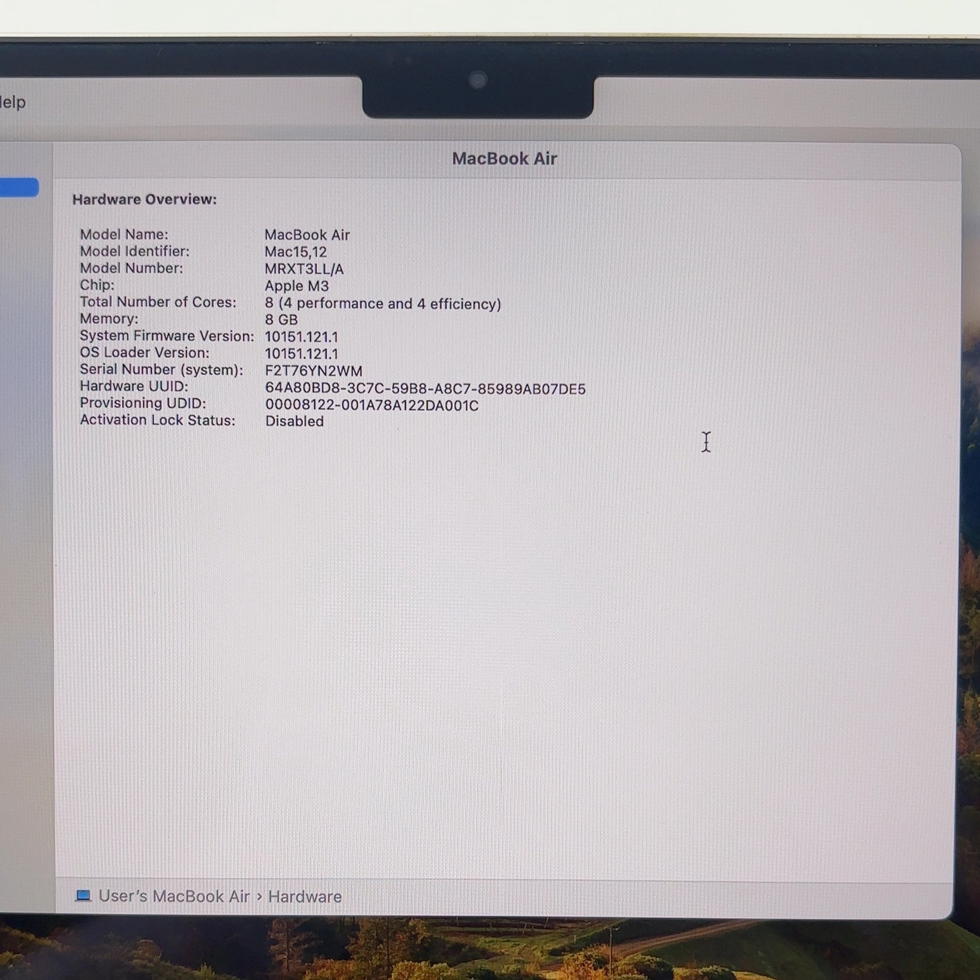Select the System Firmware Version value 10151.121.1
The height and width of the screenshot is (980, 980).
click(x=301, y=337)
